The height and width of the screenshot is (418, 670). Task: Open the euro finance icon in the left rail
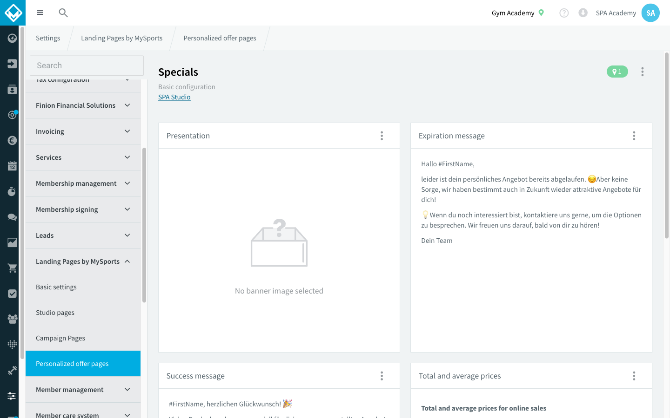12,140
